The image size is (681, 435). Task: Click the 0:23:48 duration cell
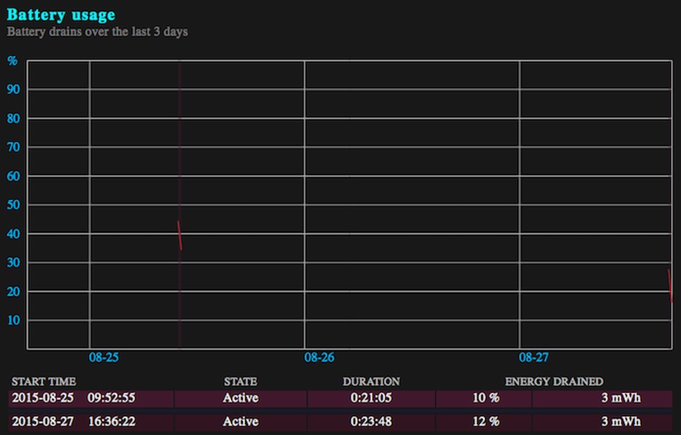pyautogui.click(x=372, y=422)
